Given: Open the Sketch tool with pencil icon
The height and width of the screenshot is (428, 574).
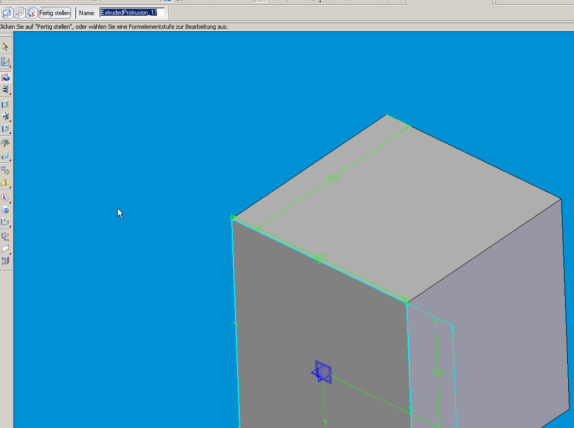Looking at the screenshot, I should point(5,62).
